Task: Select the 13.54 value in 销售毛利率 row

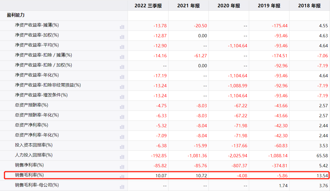Action: pyautogui.click(x=323, y=176)
